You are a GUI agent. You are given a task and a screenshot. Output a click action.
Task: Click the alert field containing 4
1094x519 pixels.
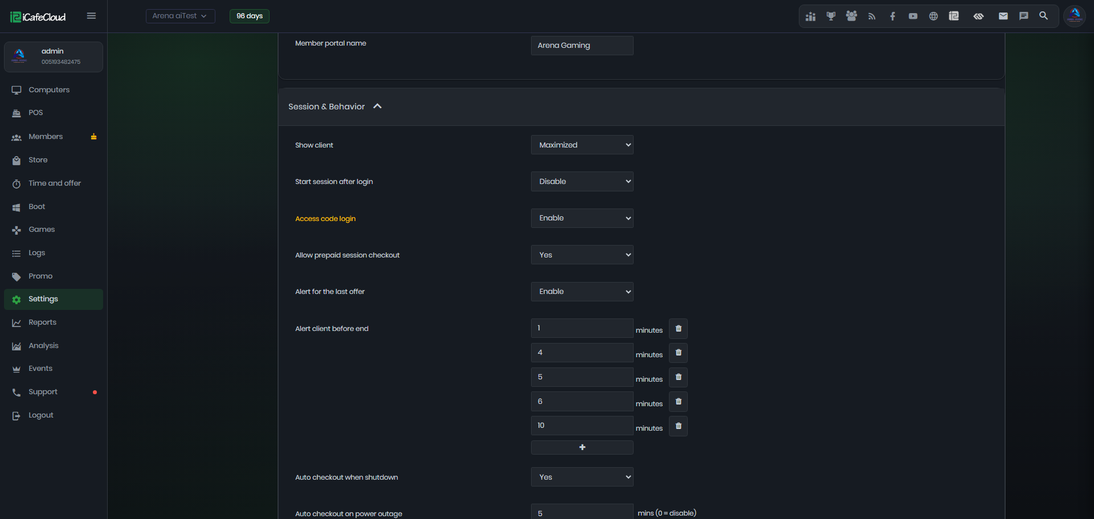click(582, 353)
